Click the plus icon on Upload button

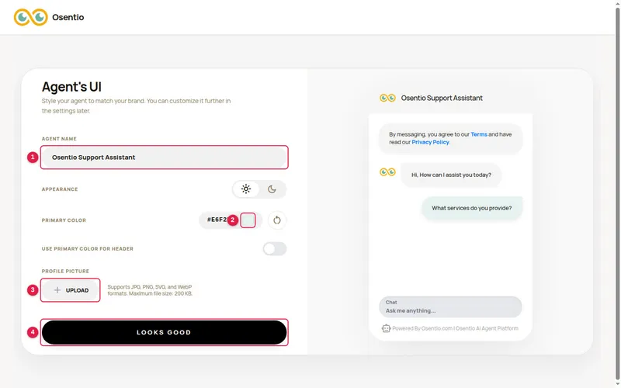click(57, 290)
